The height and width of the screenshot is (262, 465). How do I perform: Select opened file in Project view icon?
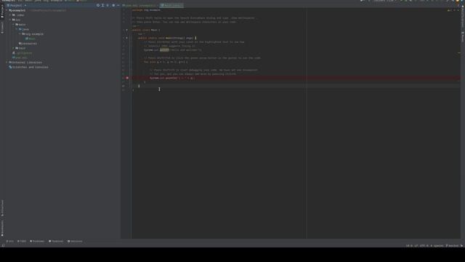[x=98, y=5]
